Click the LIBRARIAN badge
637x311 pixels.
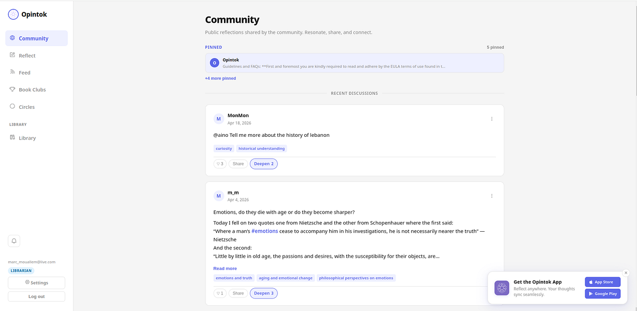(x=21, y=271)
